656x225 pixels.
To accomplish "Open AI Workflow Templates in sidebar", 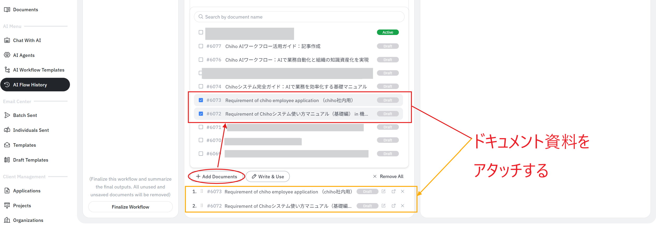I will 38,70.
